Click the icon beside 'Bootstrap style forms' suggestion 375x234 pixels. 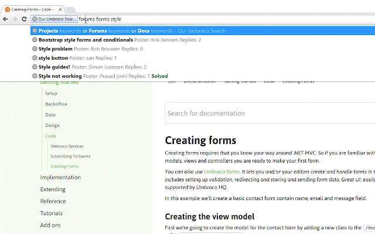[x=35, y=40]
